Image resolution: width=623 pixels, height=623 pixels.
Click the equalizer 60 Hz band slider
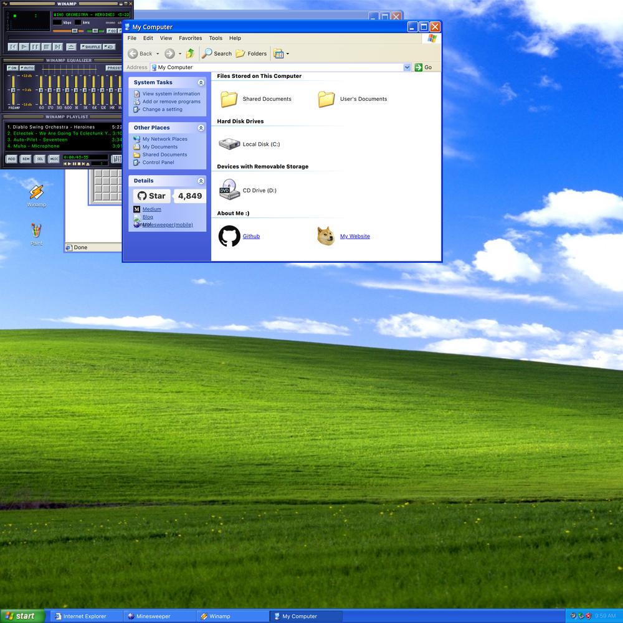[x=41, y=90]
